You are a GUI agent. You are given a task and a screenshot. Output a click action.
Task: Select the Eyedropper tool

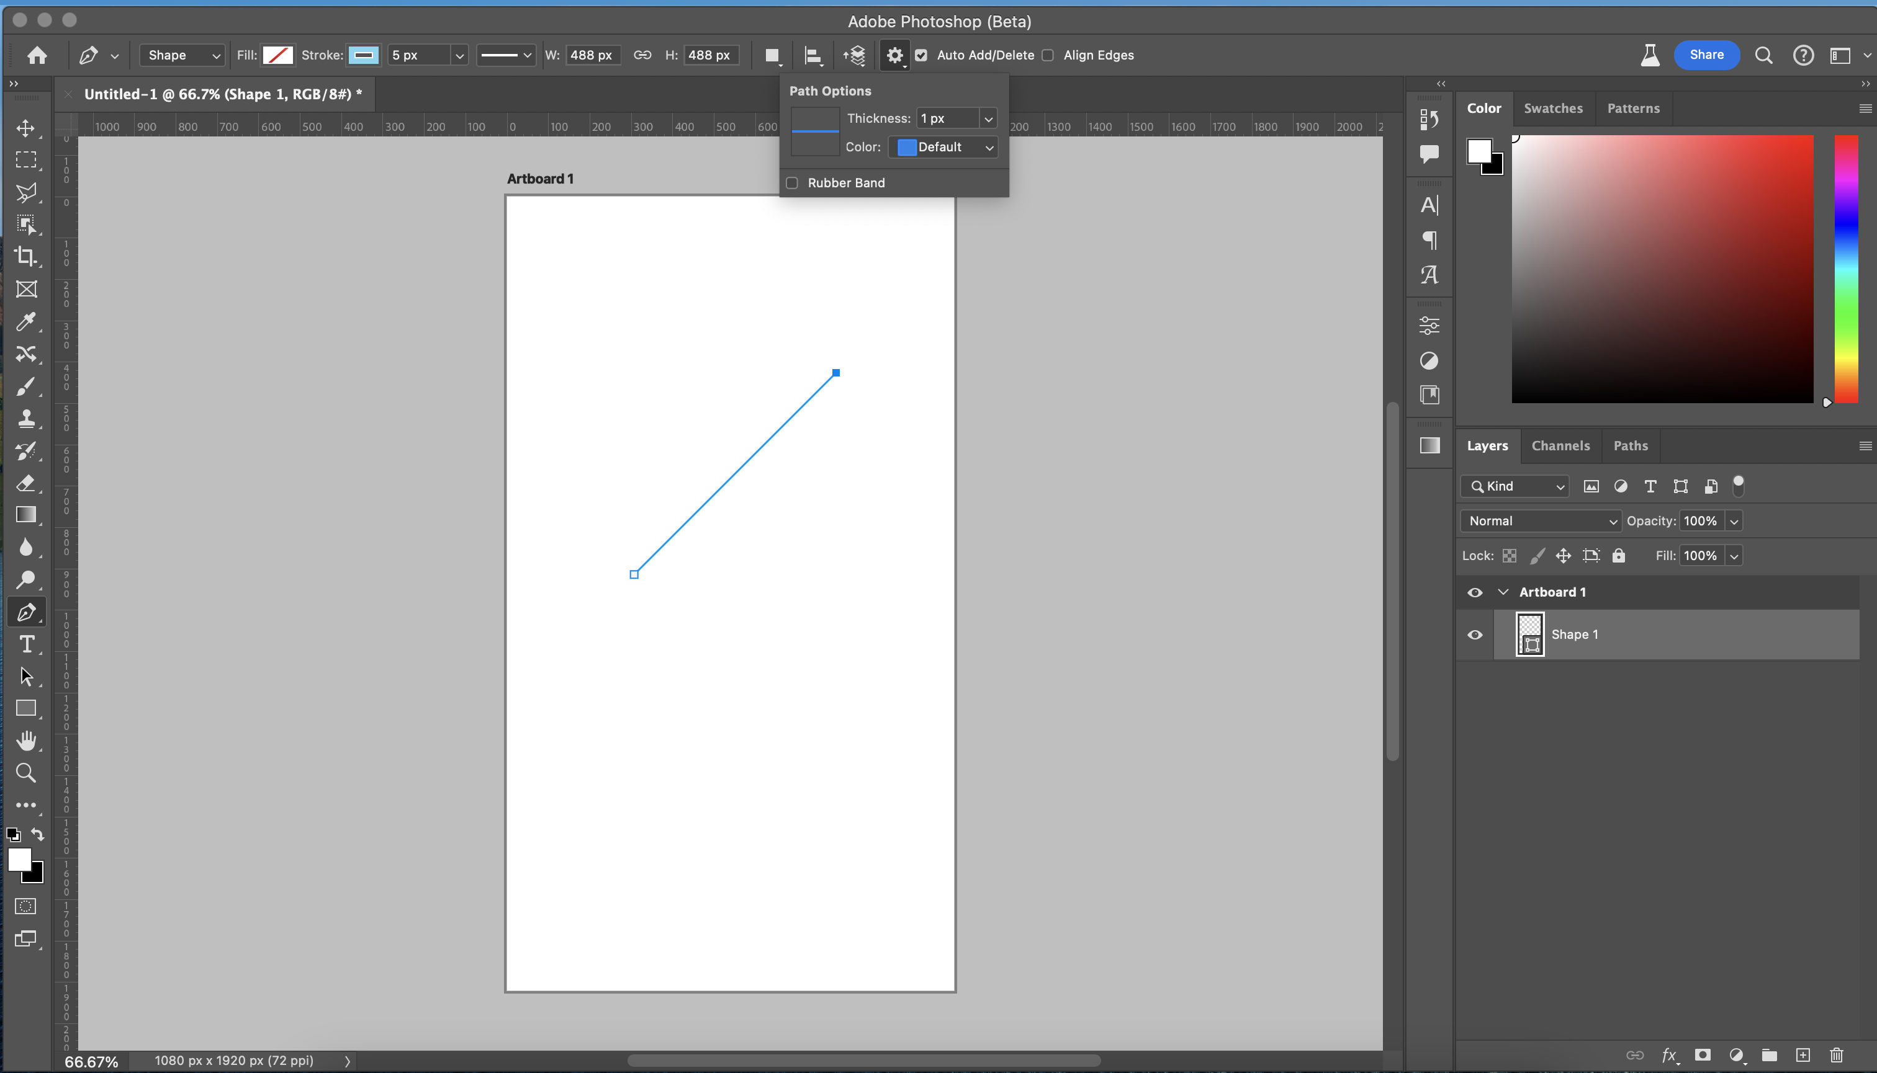click(x=26, y=321)
